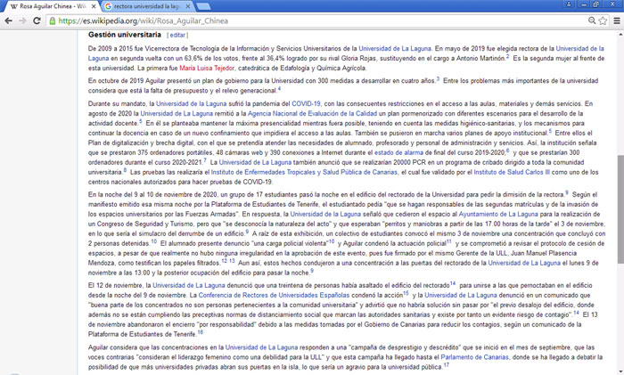Open Universidad de La Laguna link before 'denunció que una treintena'

[189, 286]
